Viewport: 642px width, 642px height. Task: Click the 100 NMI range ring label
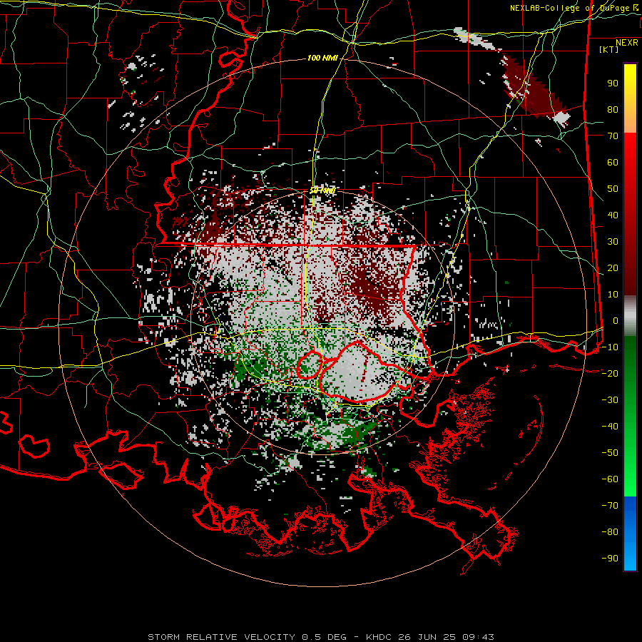point(322,58)
